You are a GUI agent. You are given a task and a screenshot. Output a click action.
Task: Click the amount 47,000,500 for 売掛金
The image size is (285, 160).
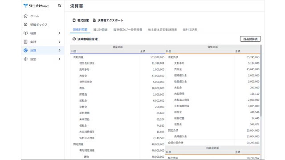(158, 76)
